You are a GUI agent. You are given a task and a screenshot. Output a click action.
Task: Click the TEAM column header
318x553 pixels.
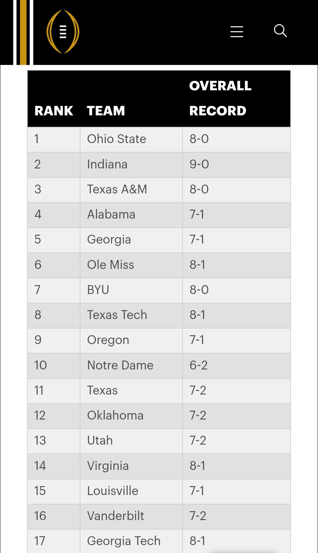(106, 111)
